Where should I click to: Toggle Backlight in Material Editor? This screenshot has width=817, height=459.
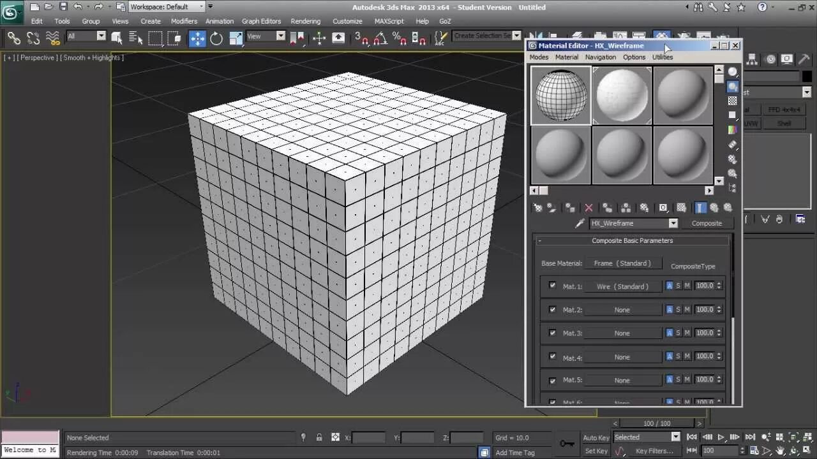point(732,87)
